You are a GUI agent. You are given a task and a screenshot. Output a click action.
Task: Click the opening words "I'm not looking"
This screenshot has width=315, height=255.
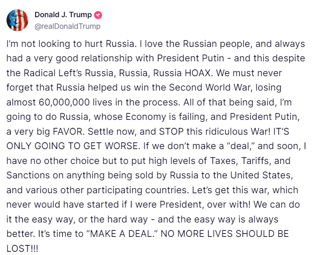(x=34, y=44)
